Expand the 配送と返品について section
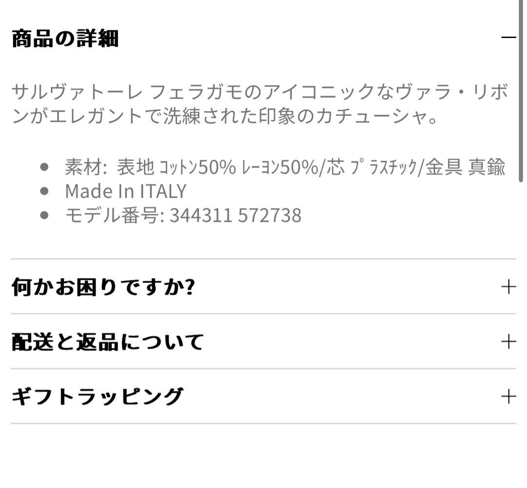Image resolution: width=527 pixels, height=488 pixels. 107,342
